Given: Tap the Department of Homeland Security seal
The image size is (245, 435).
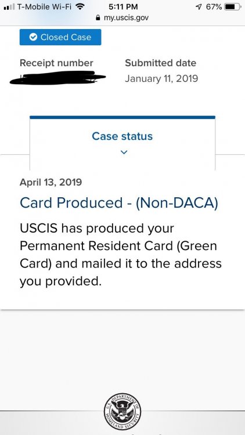Looking at the screenshot, I should point(123,411).
